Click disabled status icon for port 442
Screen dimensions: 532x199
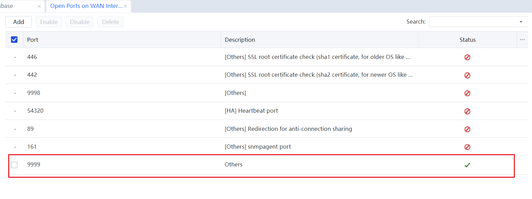coord(467,75)
